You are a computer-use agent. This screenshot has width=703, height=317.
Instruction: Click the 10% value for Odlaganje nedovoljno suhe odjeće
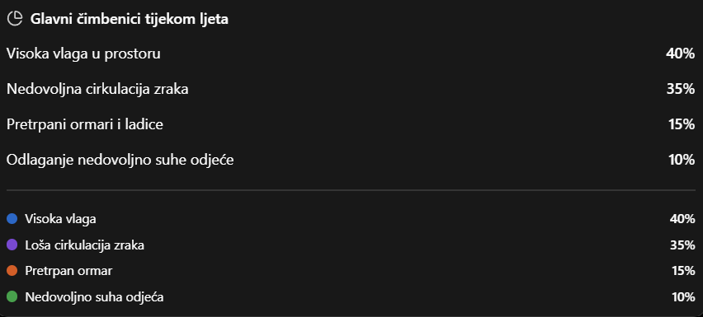(682, 160)
